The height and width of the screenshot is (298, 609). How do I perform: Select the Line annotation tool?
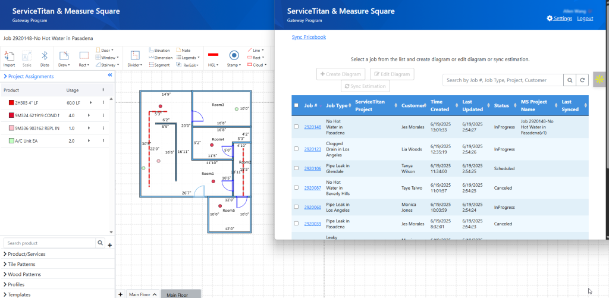click(x=255, y=50)
